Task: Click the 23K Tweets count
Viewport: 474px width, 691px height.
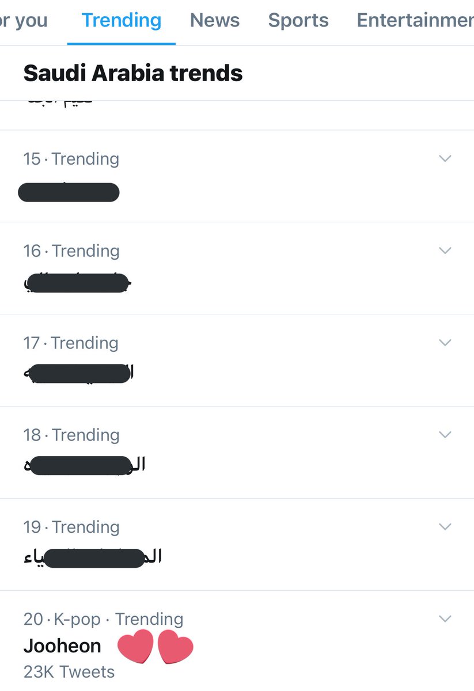Action: 69,672
